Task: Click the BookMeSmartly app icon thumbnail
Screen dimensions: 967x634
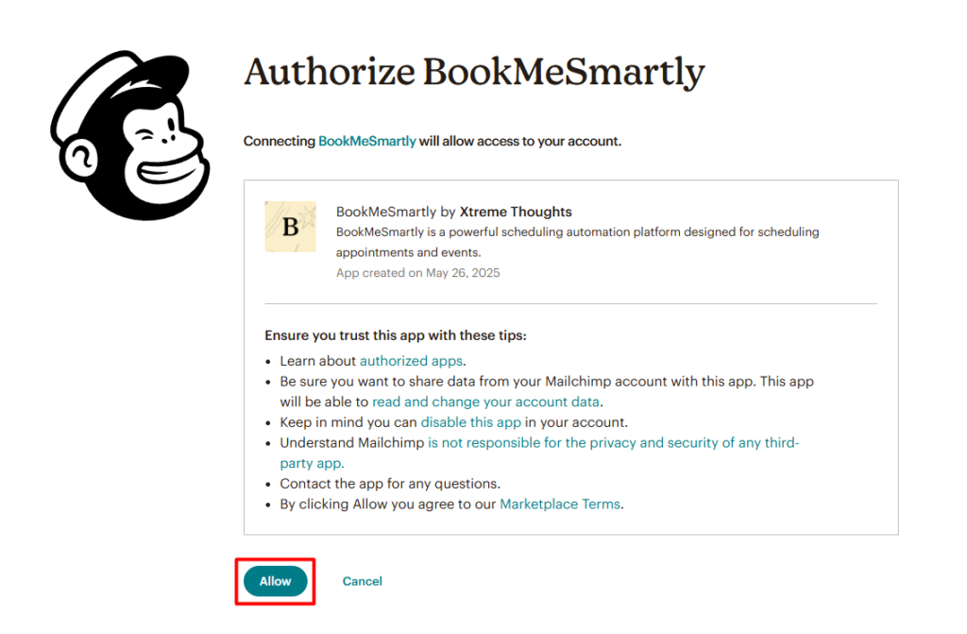Action: coord(290,227)
